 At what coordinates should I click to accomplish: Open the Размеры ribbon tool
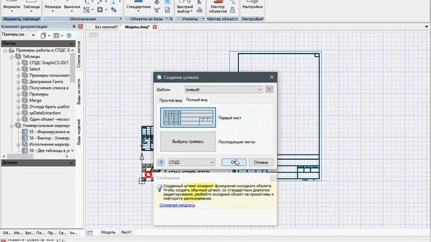(53, 7)
